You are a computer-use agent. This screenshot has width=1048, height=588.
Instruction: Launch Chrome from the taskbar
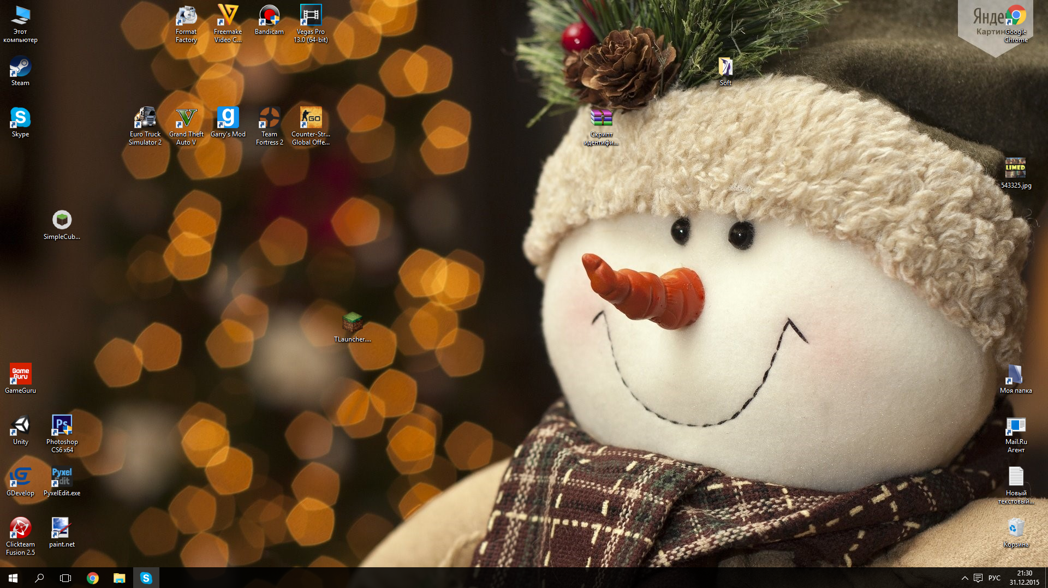coord(93,578)
